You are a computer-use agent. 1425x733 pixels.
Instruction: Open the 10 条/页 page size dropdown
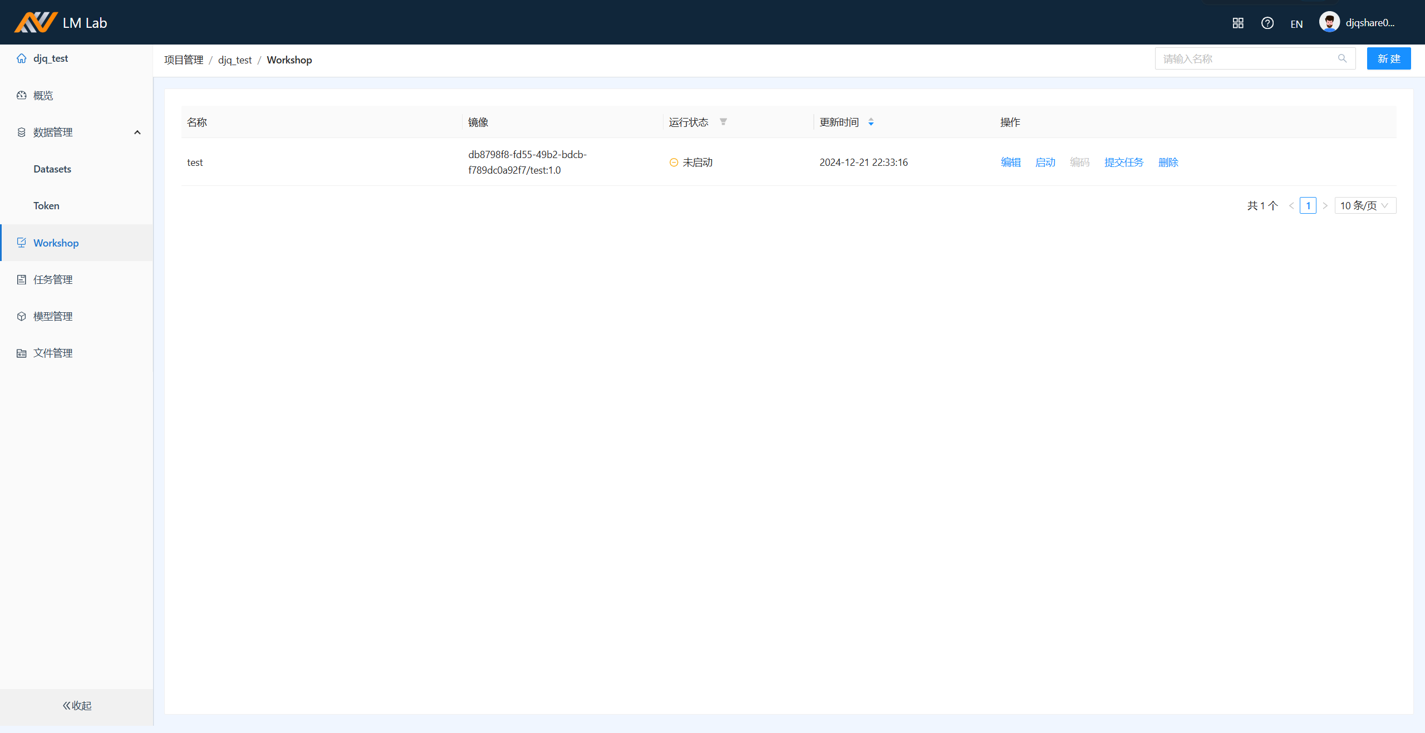tap(1365, 205)
